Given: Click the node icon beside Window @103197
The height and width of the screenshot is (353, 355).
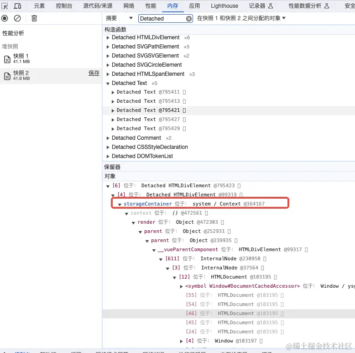Looking at the screenshot, I should click(x=261, y=341).
